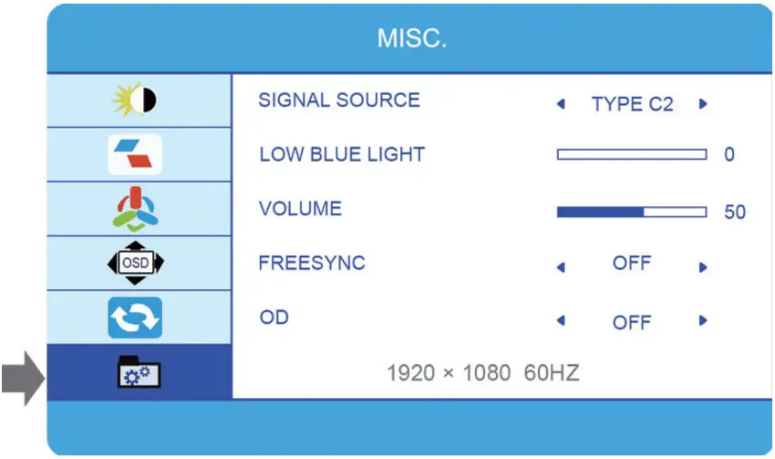
Task: Click the 1920 × 1080 60HZ resolution text
Action: [483, 372]
